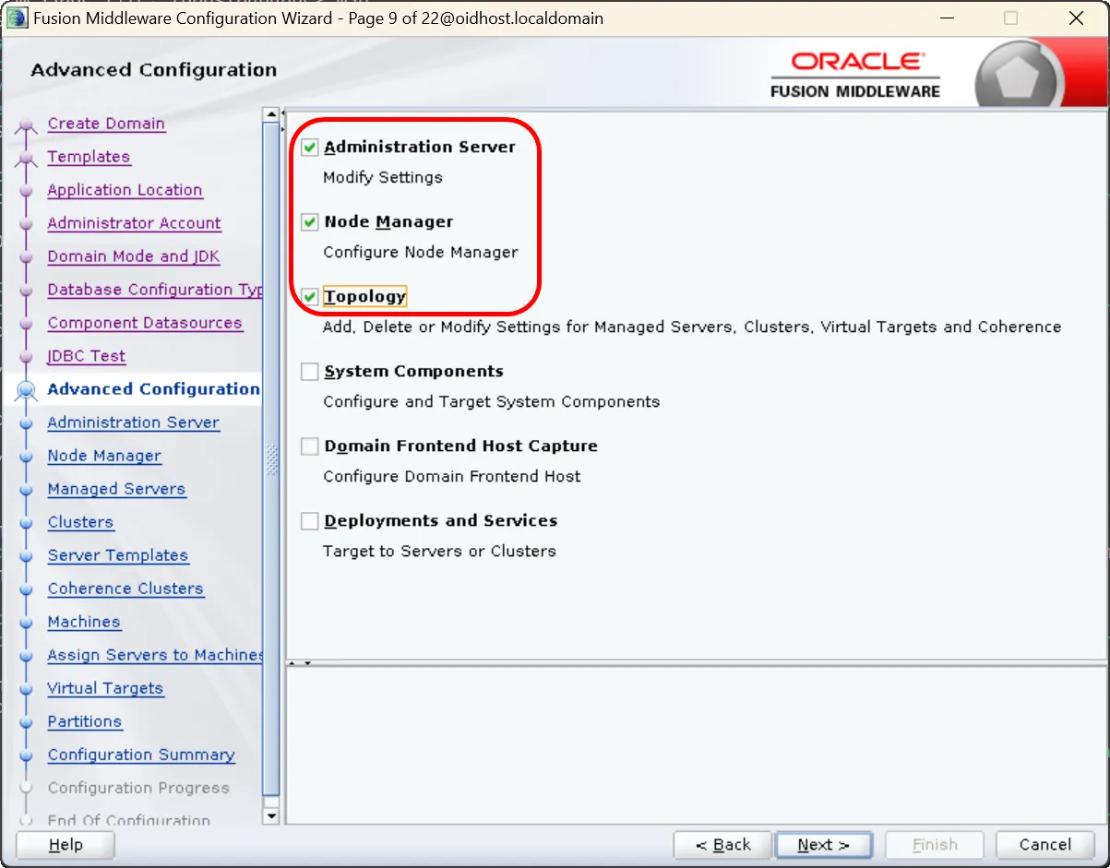The width and height of the screenshot is (1110, 868).
Task: Click the Create Domain step marker icon
Action: tap(26, 126)
